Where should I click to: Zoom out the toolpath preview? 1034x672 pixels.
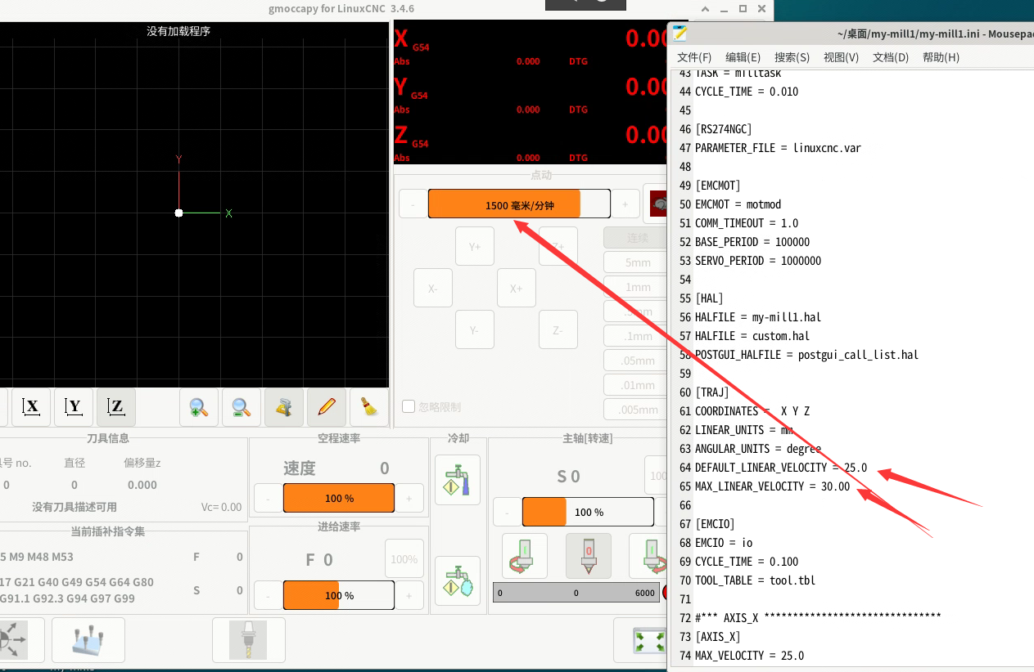tap(242, 407)
